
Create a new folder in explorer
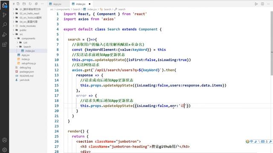(24, 4)
